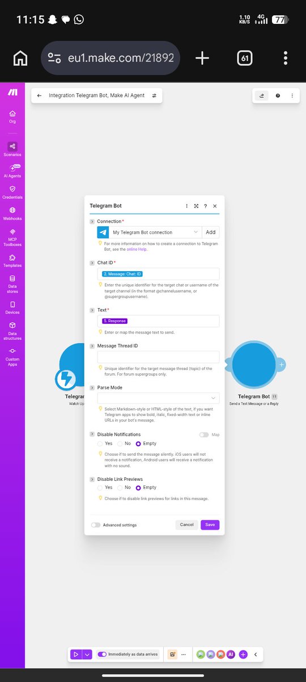This screenshot has width=306, height=682.
Task: Open a new browser tab
Action: pos(202,58)
